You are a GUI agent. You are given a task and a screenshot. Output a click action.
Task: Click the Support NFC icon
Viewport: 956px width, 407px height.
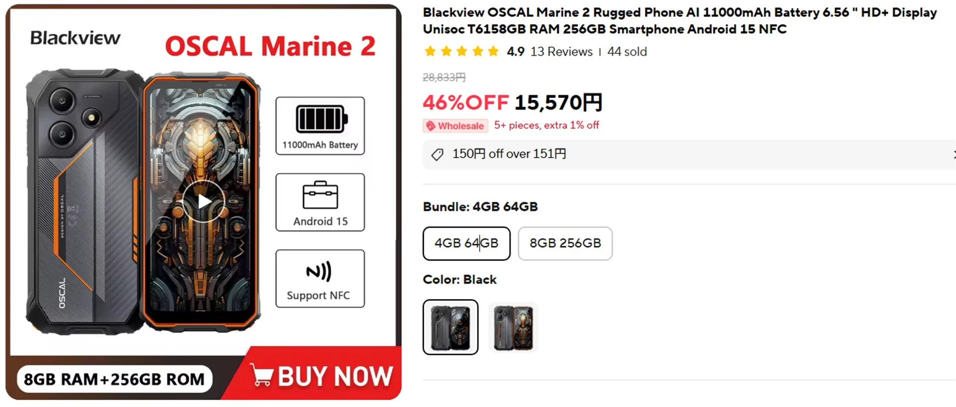coord(319,272)
